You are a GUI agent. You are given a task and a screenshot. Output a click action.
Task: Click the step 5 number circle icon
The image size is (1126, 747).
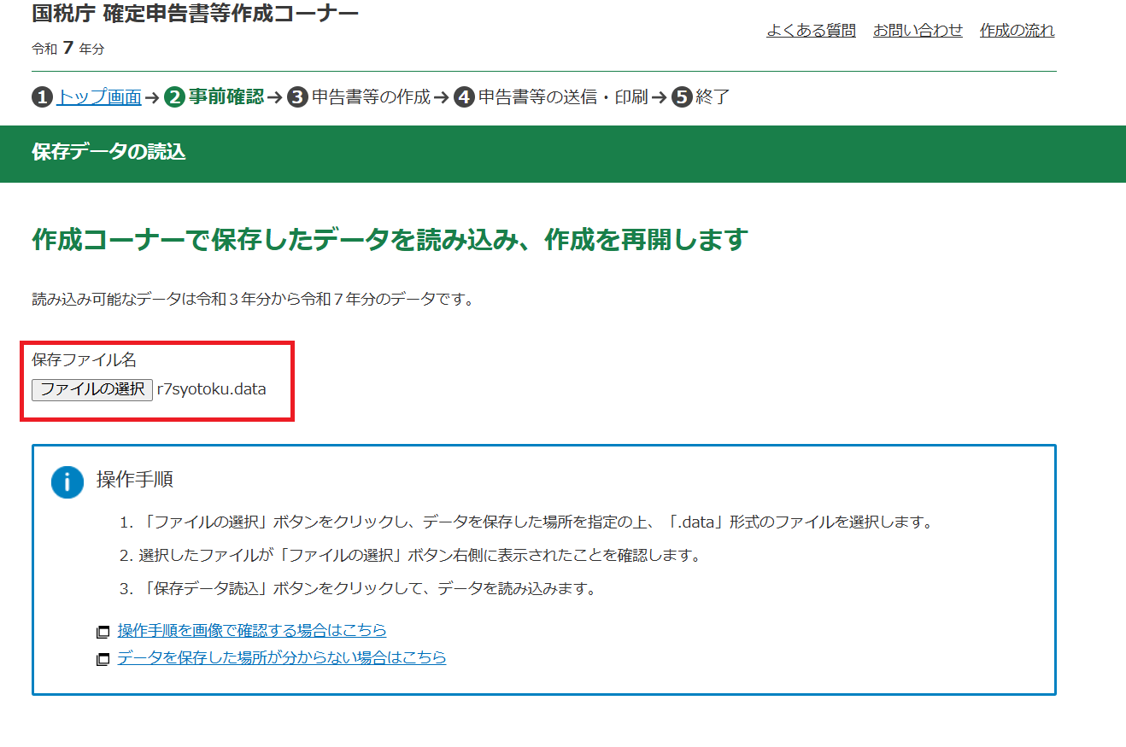681,97
